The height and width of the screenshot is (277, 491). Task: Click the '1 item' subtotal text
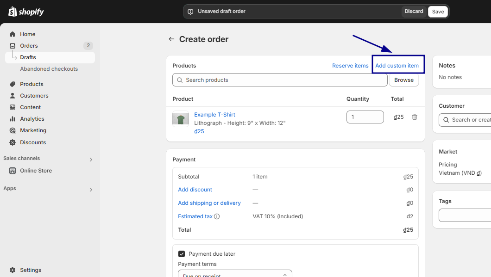(x=260, y=177)
